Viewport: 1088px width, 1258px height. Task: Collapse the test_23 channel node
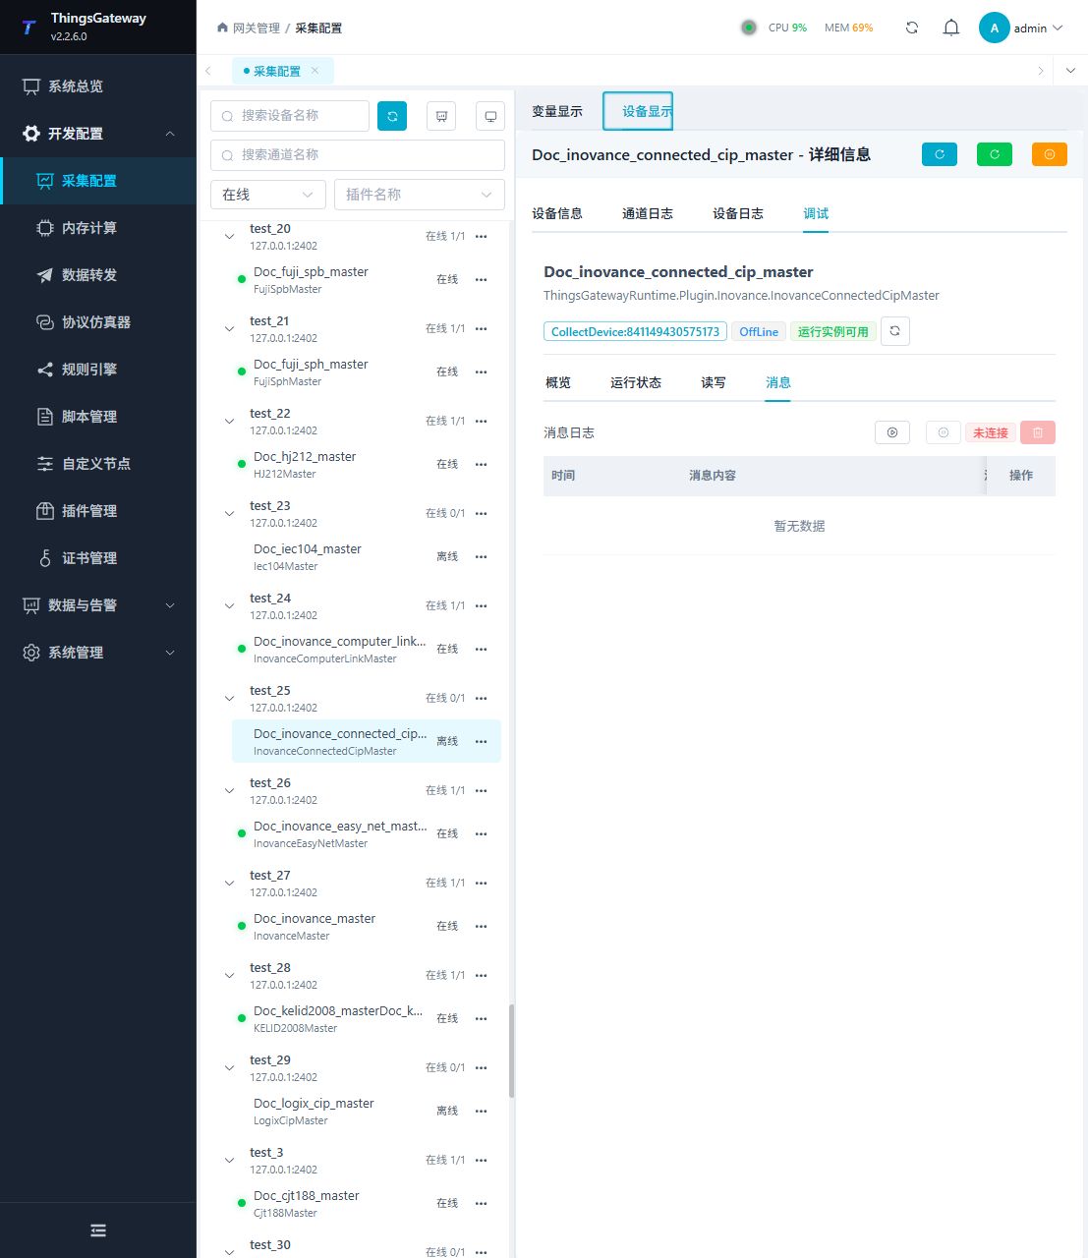229,514
